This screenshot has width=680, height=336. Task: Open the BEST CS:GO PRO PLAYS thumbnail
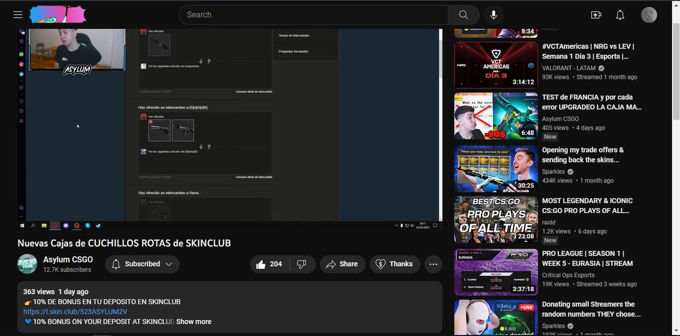pyautogui.click(x=496, y=220)
